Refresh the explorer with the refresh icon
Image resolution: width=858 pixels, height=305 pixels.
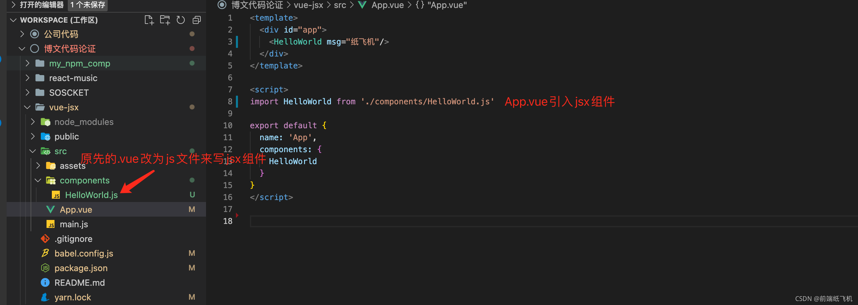[180, 20]
